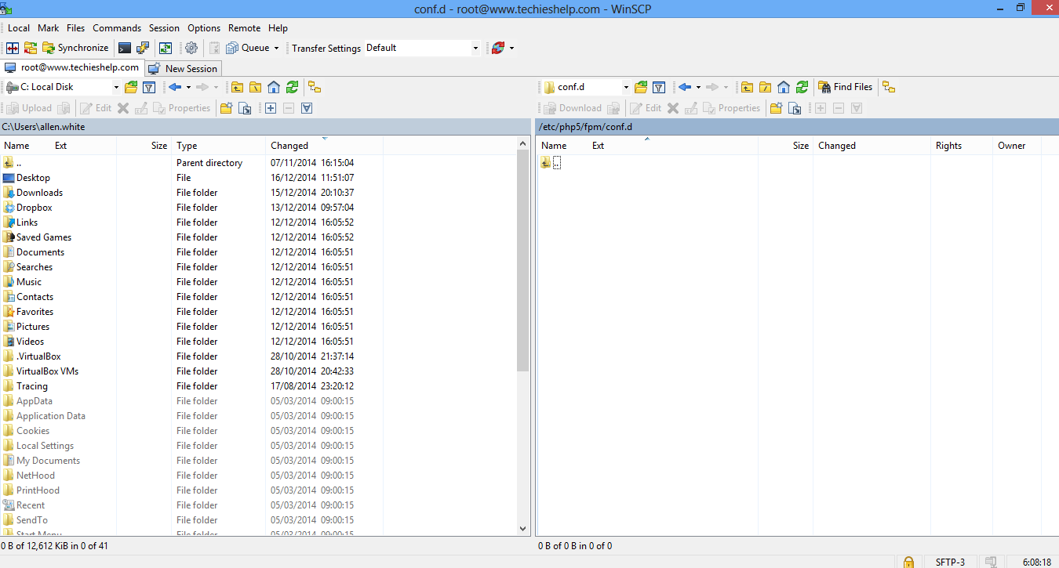Open Transfer Settings Default combo box
Viewport: 1059px width, 568px height.
pyautogui.click(x=422, y=48)
